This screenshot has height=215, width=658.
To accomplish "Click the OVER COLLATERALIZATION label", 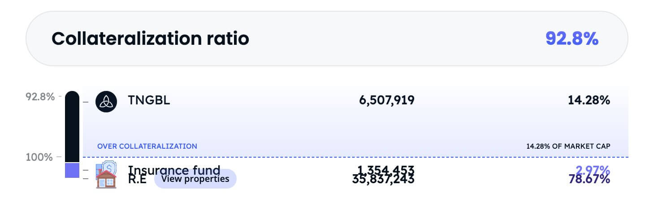I will coord(147,146).
